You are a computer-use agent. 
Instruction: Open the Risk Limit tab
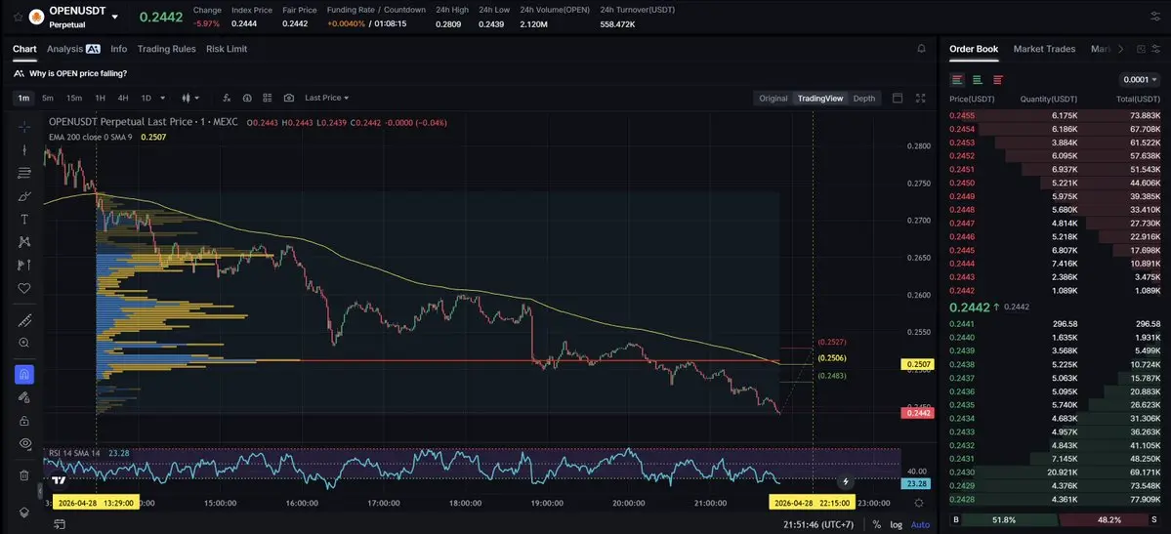point(227,49)
